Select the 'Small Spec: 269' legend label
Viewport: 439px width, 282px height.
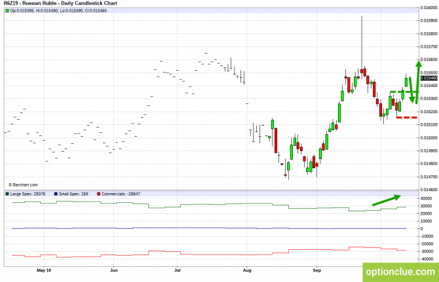73,194
